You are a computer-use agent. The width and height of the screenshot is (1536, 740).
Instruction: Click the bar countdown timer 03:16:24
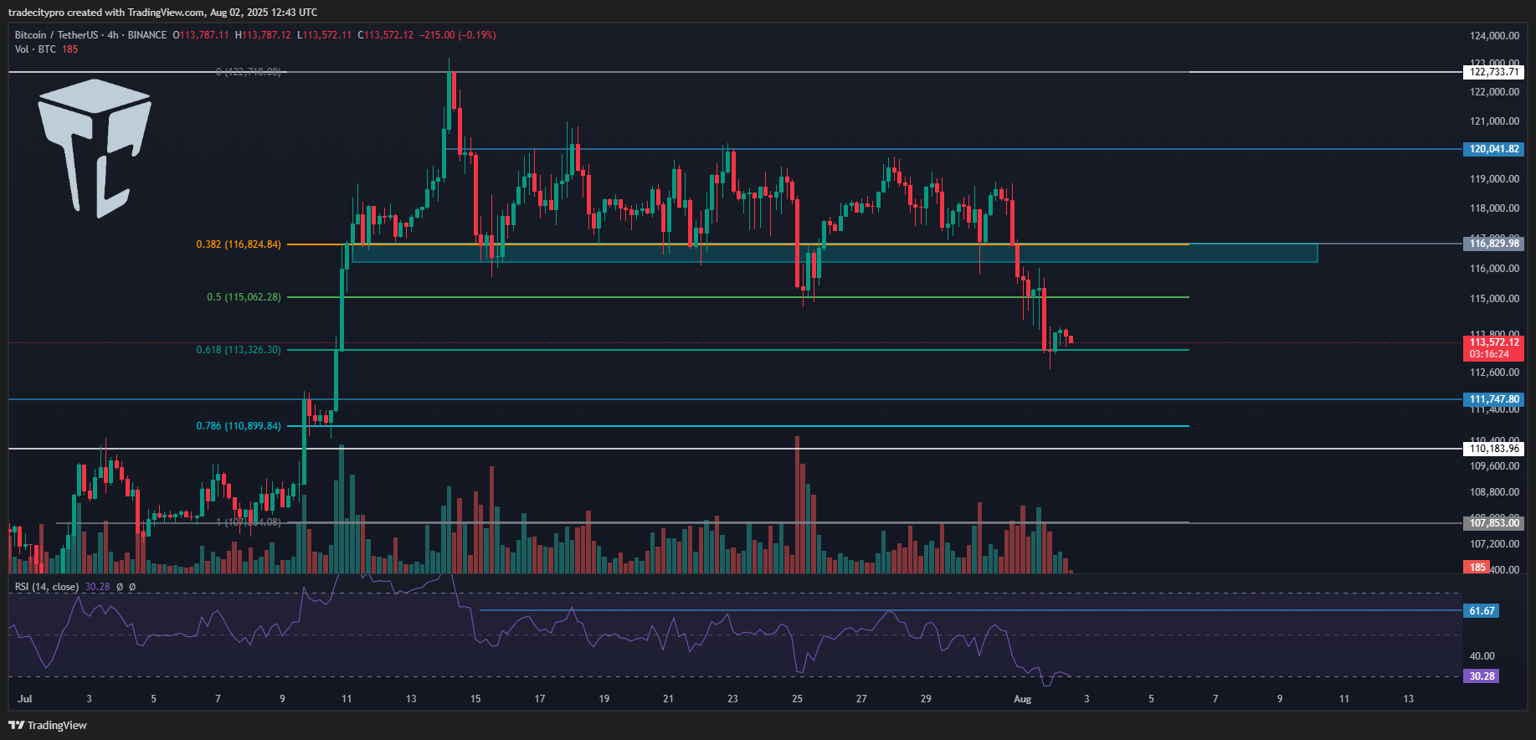tap(1489, 354)
